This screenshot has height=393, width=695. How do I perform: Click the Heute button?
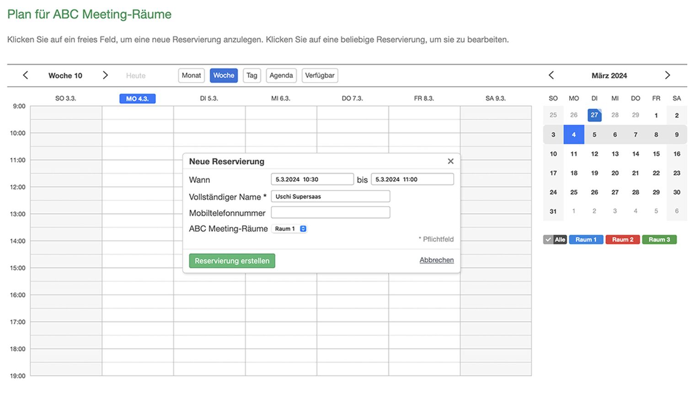pos(136,75)
